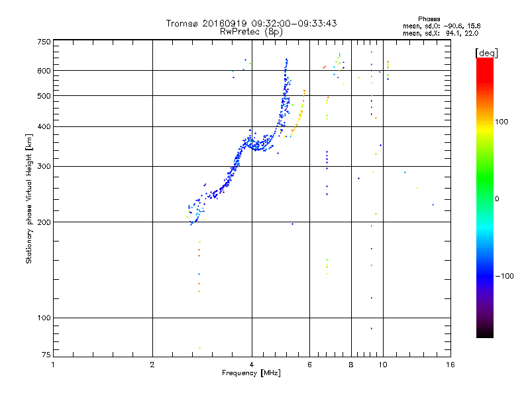Click the y-axis tick label '600'
Image resolution: width=530 pixels, height=397 pixels.
tap(44, 71)
